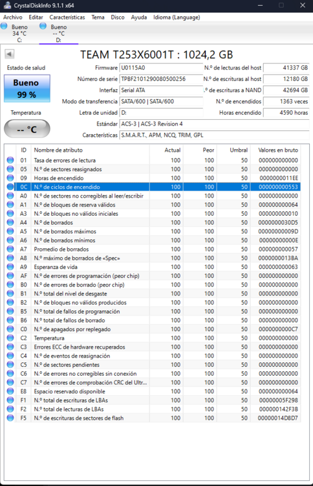This screenshot has height=486, width=313.
Task: Open the Características menu
Action: point(67,17)
